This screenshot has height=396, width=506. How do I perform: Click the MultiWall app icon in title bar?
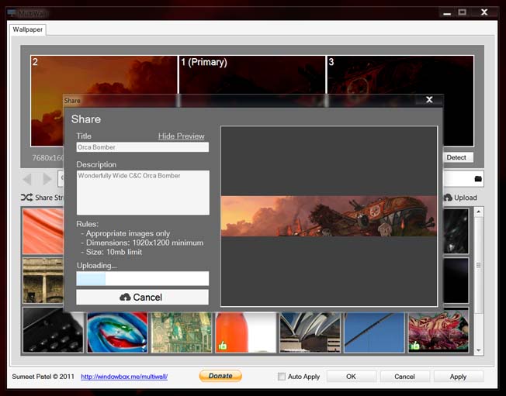click(x=12, y=13)
